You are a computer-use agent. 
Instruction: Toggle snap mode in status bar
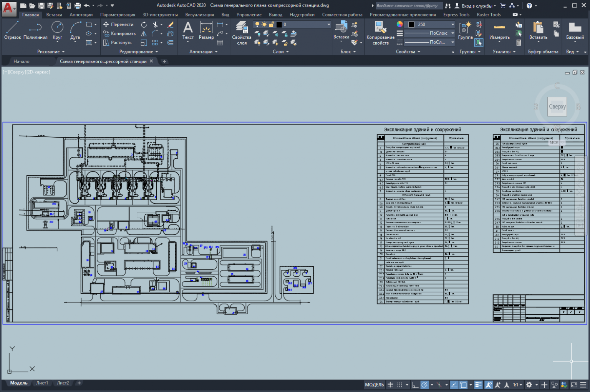coord(400,385)
